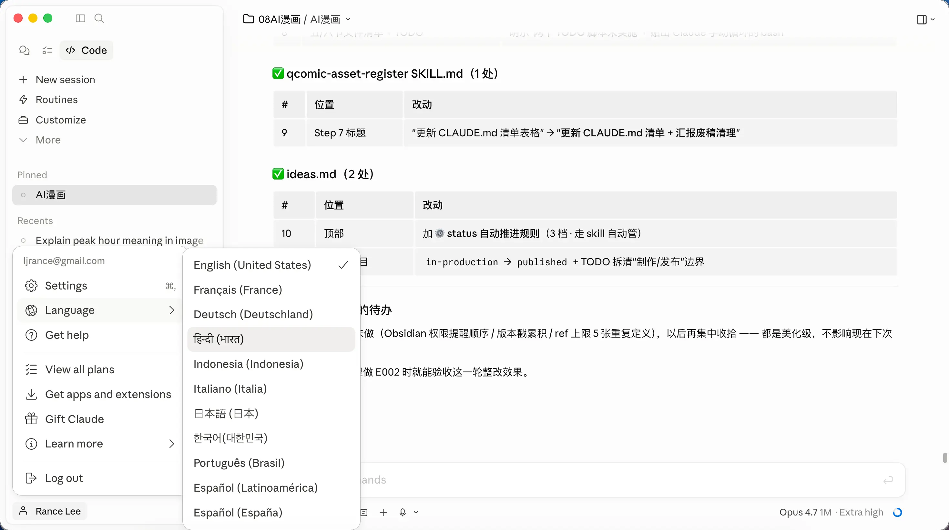Toggle the right panel layout icon
The height and width of the screenshot is (530, 949).
[922, 20]
